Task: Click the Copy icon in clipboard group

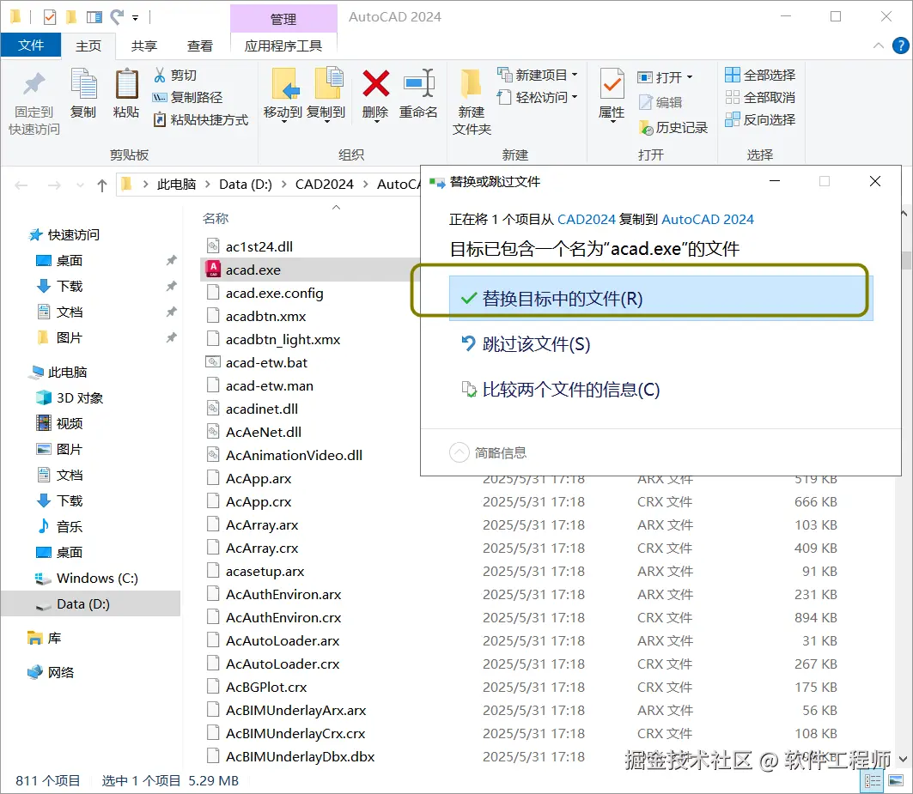Action: pos(83,82)
